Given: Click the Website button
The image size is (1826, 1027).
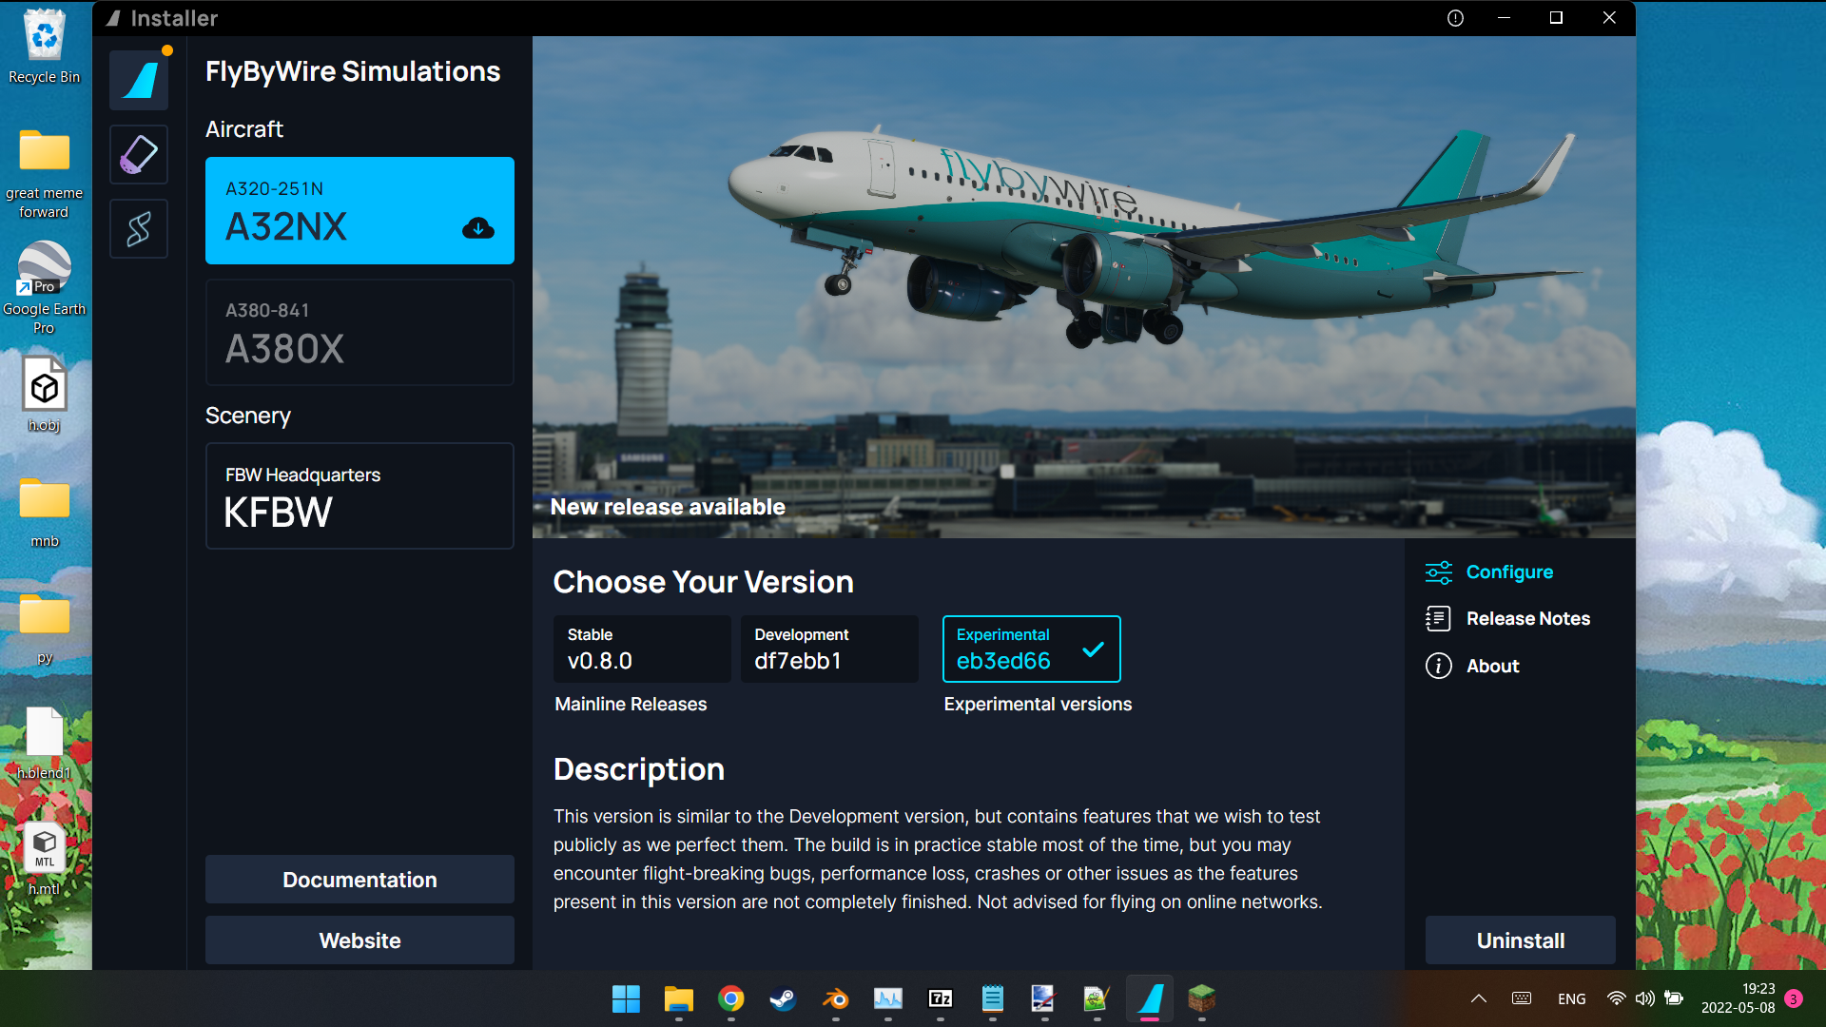Looking at the screenshot, I should click(x=359, y=940).
